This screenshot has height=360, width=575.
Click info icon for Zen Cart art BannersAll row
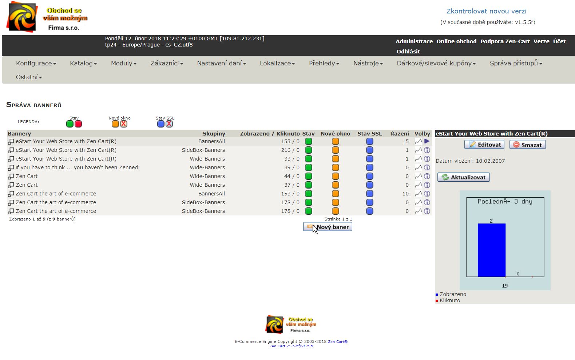click(427, 194)
